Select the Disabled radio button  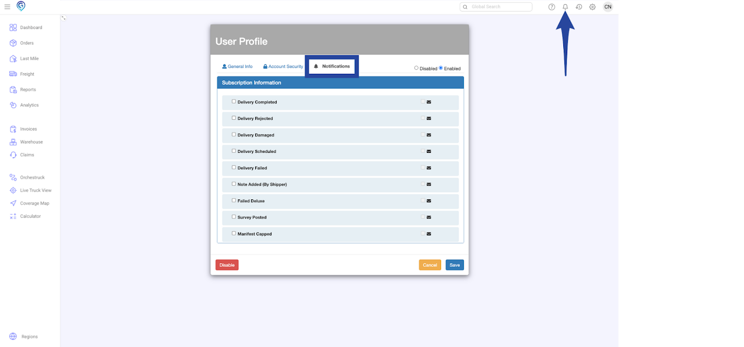pos(416,68)
